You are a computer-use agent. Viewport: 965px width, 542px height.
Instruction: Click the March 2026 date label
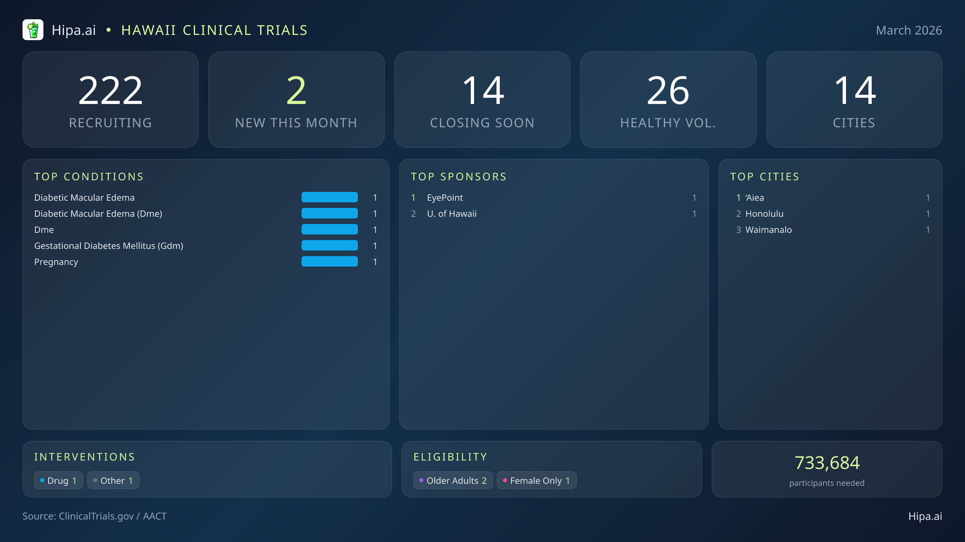(x=909, y=30)
